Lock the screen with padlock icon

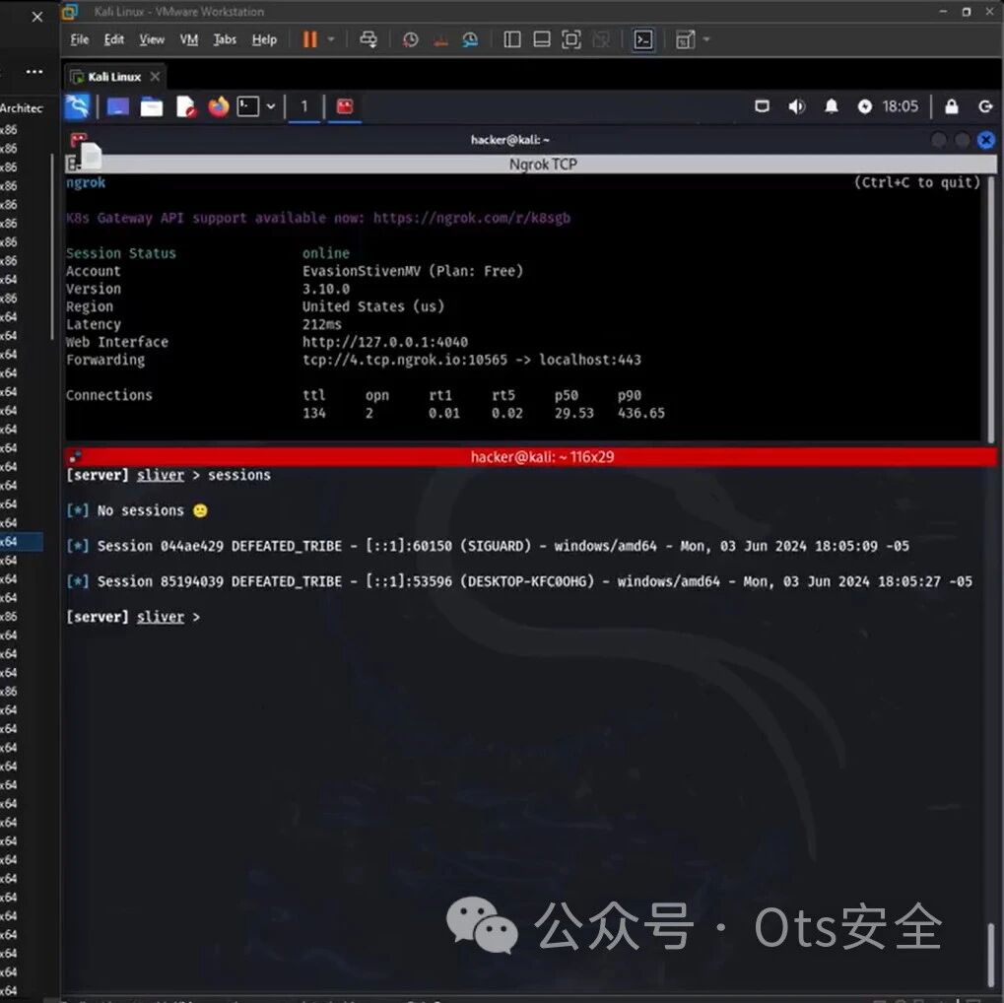pos(952,106)
